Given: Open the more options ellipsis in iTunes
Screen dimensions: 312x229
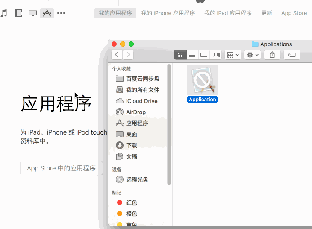Looking at the screenshot, I should (61, 13).
